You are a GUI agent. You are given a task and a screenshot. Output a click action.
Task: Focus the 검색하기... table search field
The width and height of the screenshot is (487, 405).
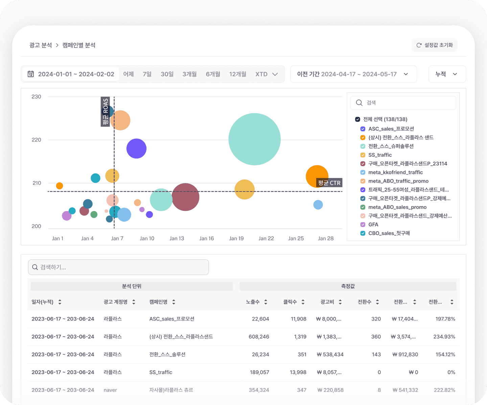pos(118,267)
